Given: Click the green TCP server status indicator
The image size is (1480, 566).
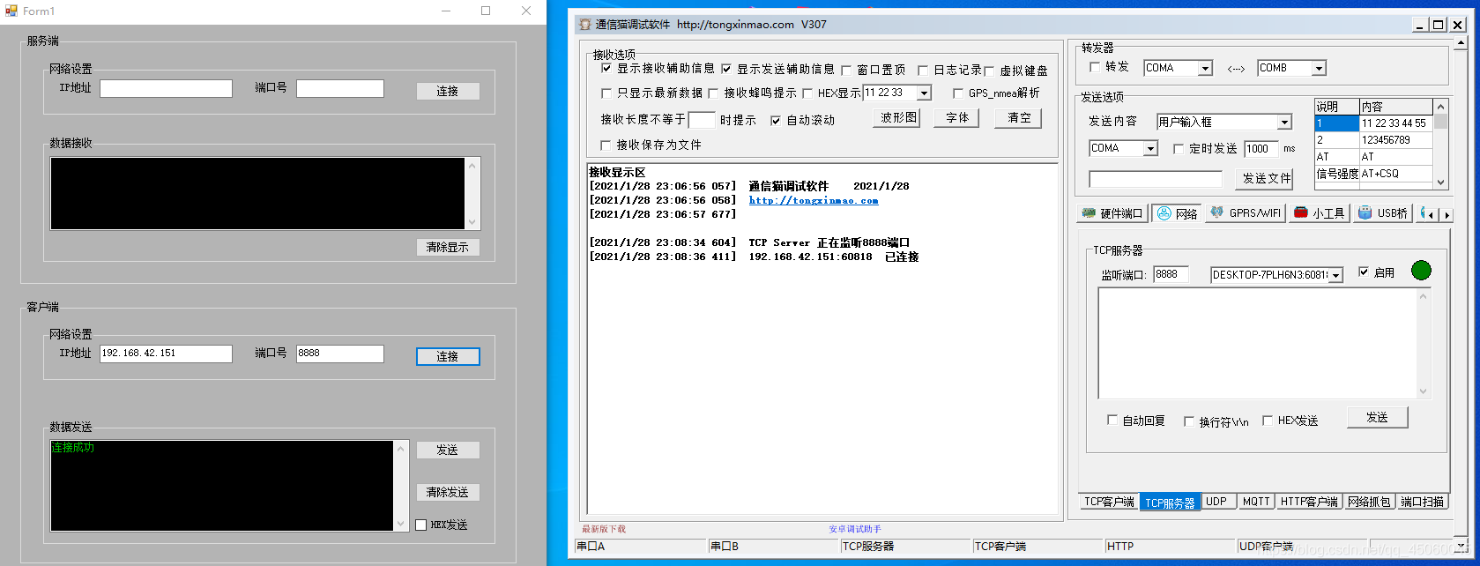Looking at the screenshot, I should point(1421,271).
